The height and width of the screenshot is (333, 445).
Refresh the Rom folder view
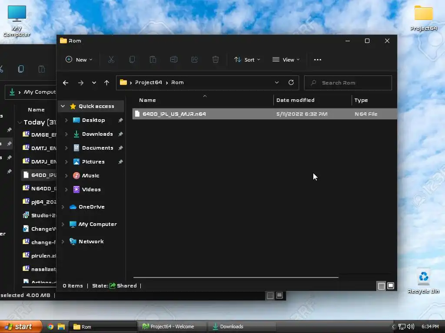point(291,82)
